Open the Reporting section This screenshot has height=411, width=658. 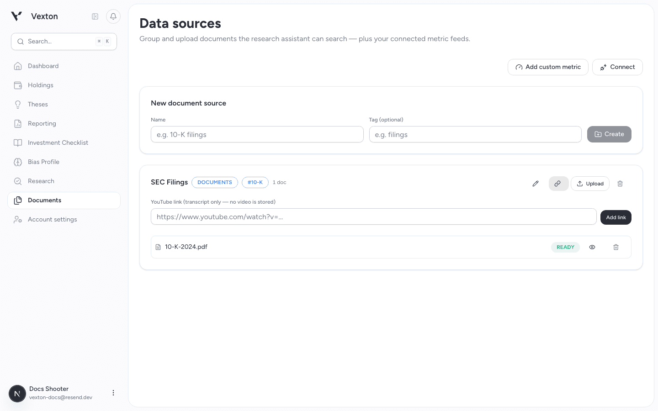[x=64, y=124]
